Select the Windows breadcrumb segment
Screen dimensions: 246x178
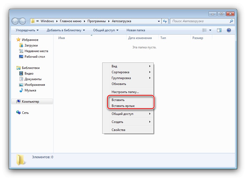pyautogui.click(x=47, y=21)
